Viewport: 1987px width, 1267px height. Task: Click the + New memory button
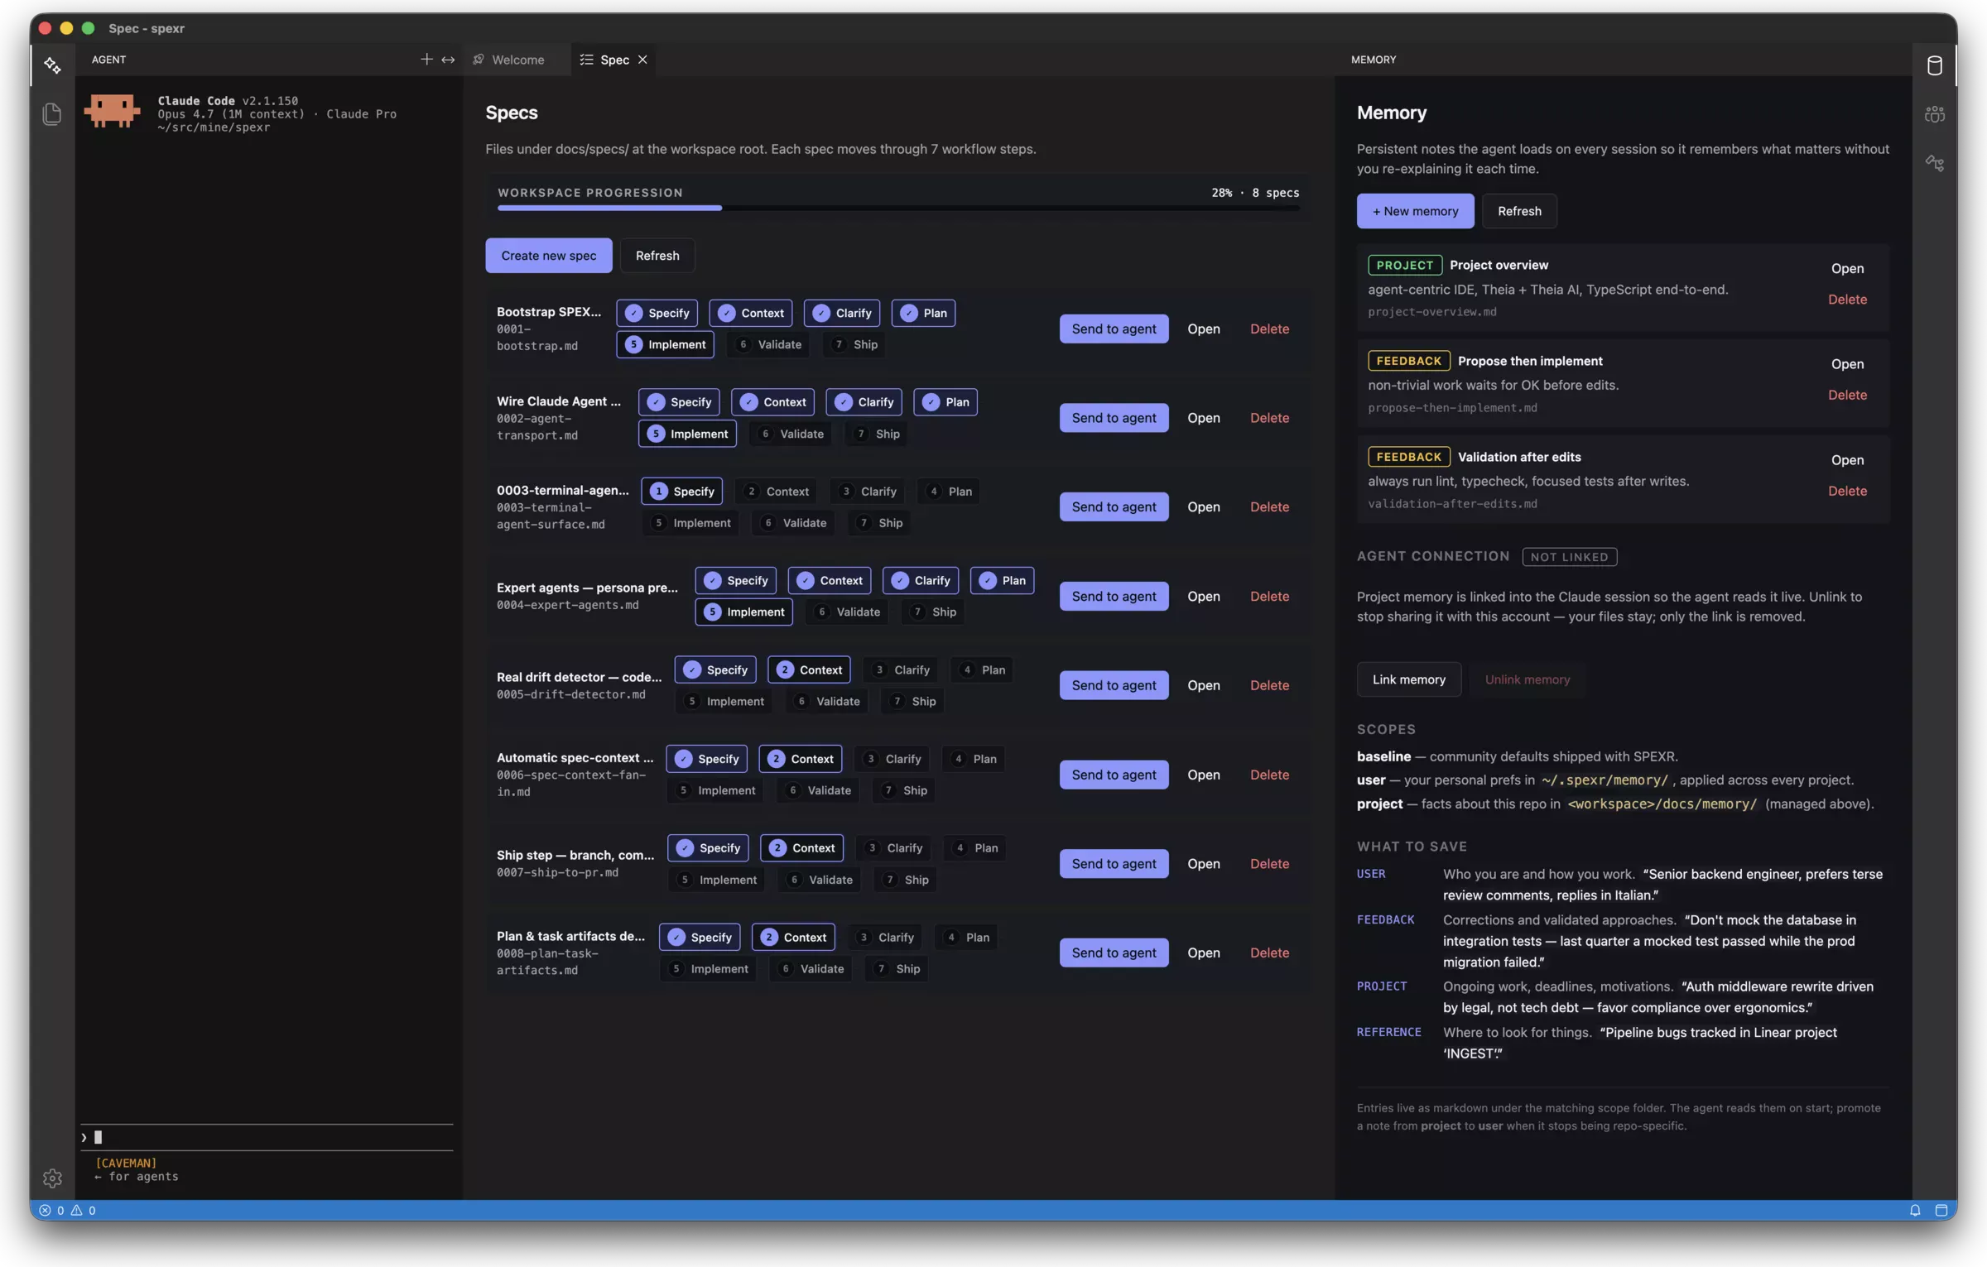pyautogui.click(x=1415, y=211)
